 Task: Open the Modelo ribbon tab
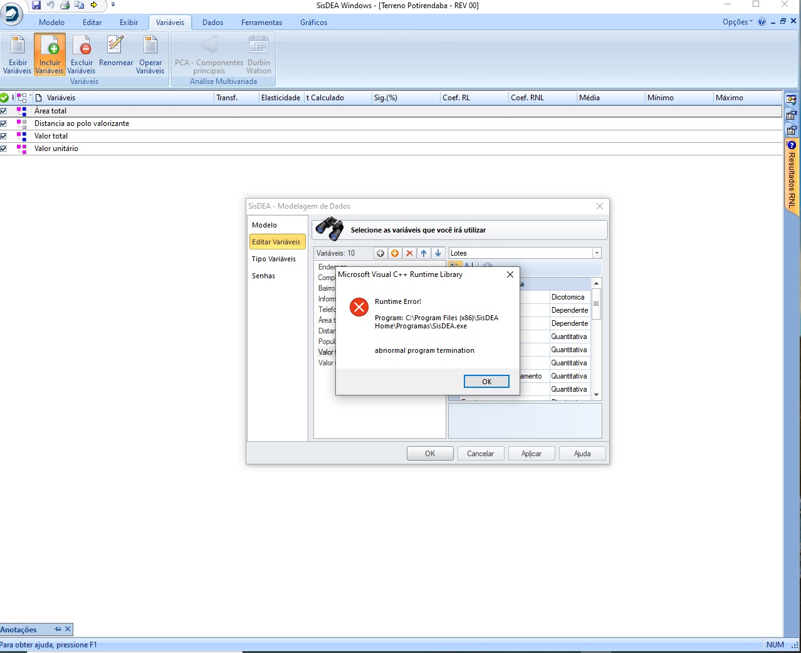[51, 23]
